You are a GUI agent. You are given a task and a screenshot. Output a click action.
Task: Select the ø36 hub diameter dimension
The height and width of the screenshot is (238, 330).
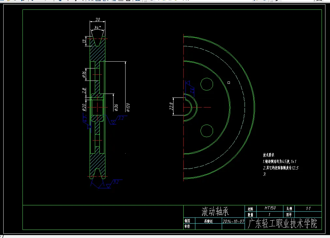coord(116,107)
